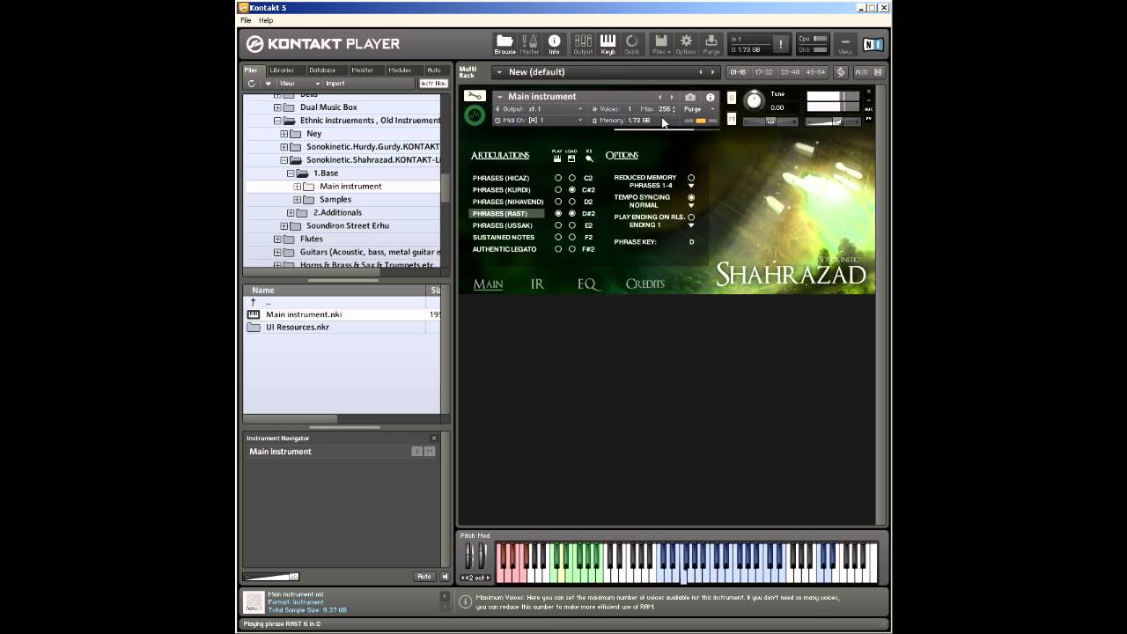Enable Play Ending on Release option
The height and width of the screenshot is (634, 1127).
pos(691,217)
